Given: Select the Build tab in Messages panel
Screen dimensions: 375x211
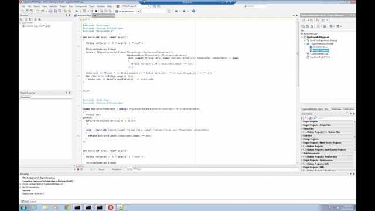Looking at the screenshot, I should pyautogui.click(x=25, y=202).
